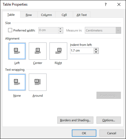Click Preferred width down arrow
This screenshot has width=126, height=139.
(60, 32)
